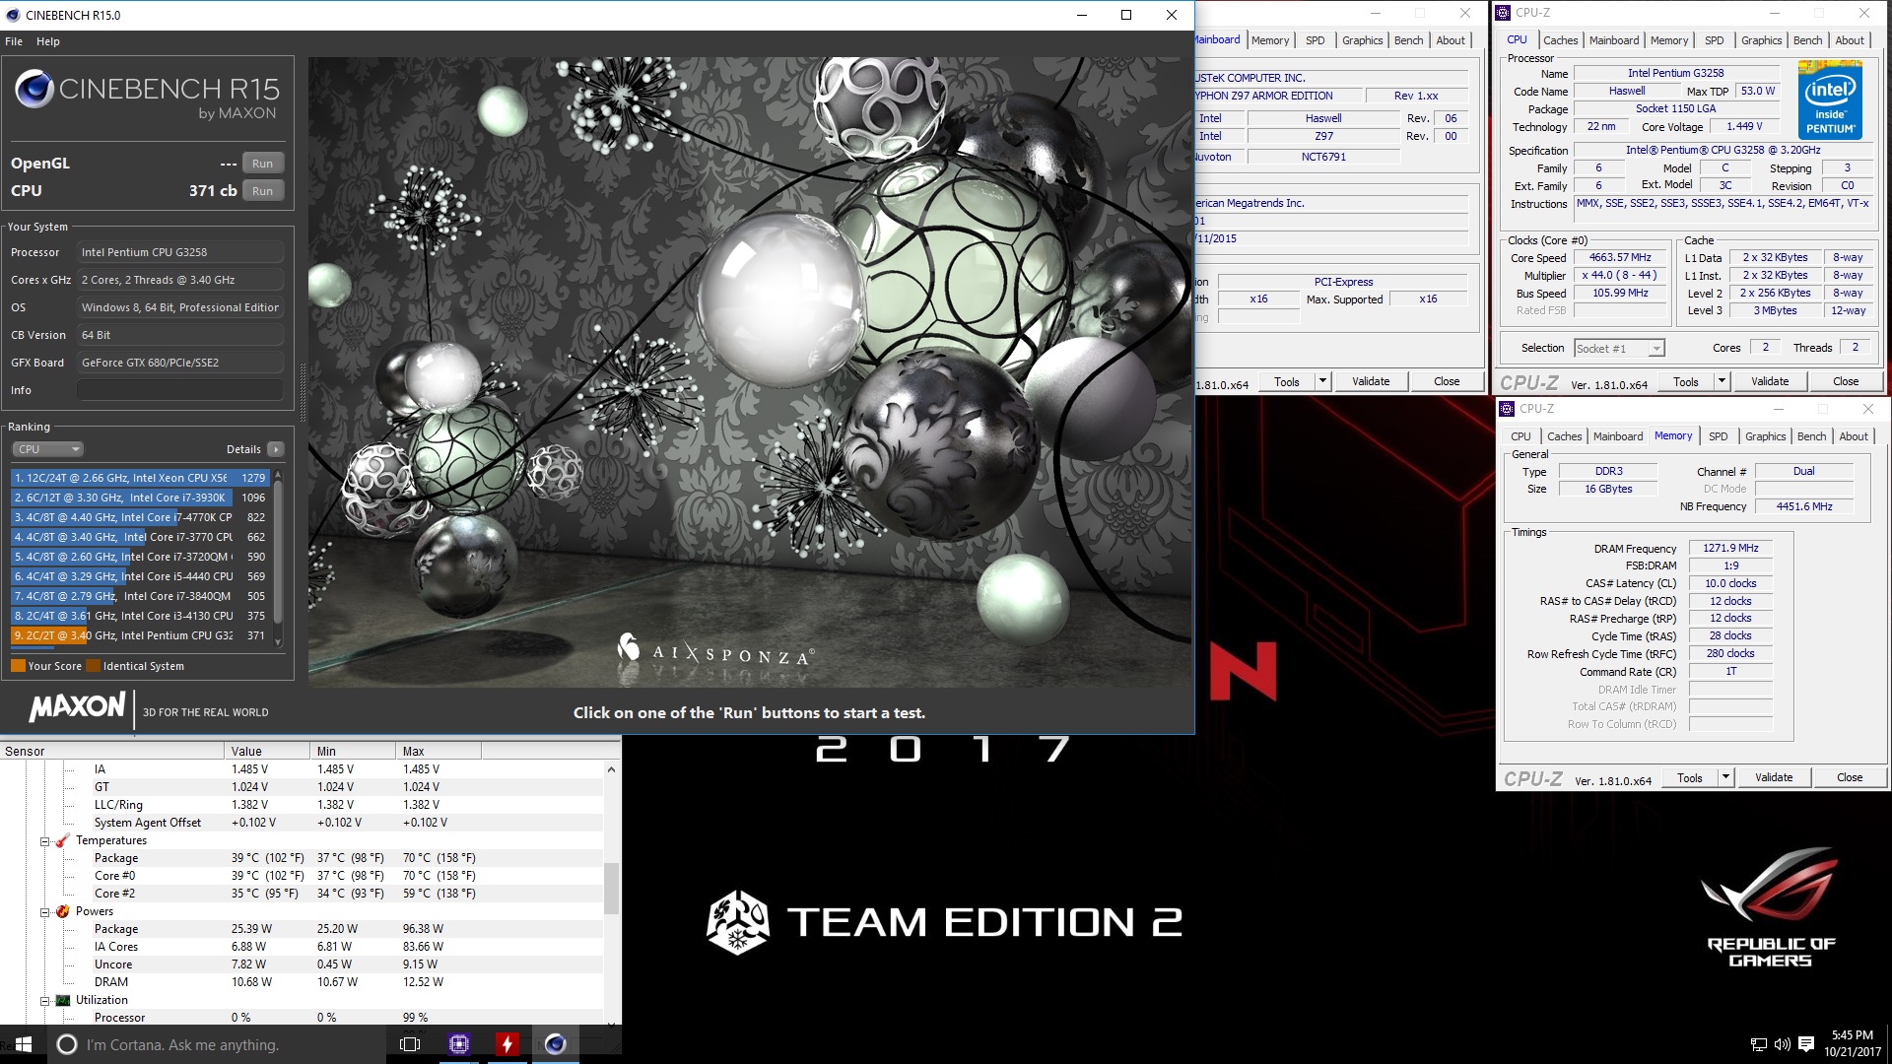Click the sensor list vertical scrollbar
This screenshot has width=1892, height=1064.
click(x=611, y=895)
